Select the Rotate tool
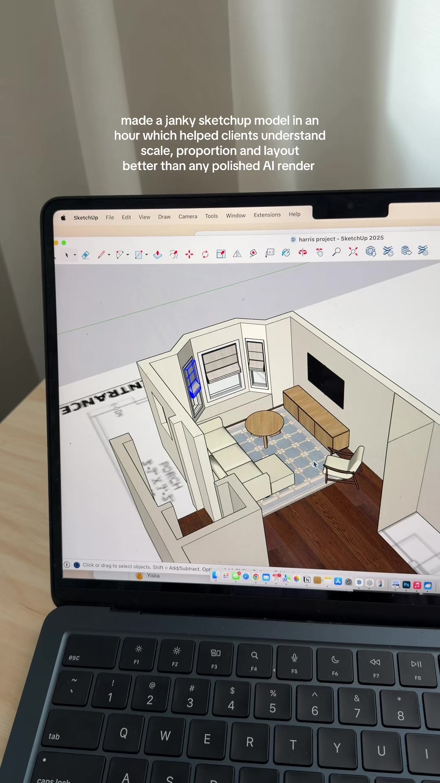Screen dimensions: 440x783 [x=205, y=254]
